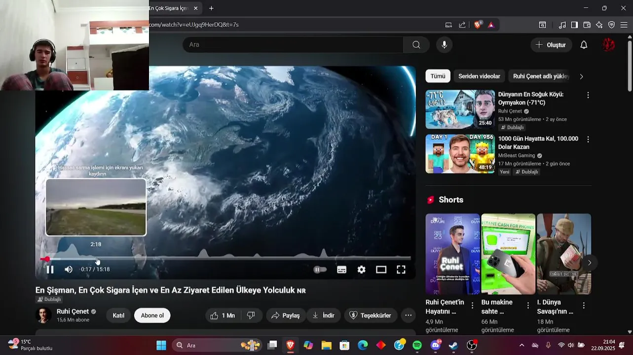Toggle subtitles with the captions icon
The height and width of the screenshot is (355, 633).
341,269
